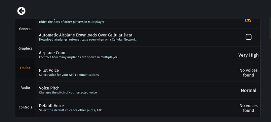This screenshot has width=271, height=122.
Task: Select the 'Airplane Count' setting title
Action: coord(53,53)
